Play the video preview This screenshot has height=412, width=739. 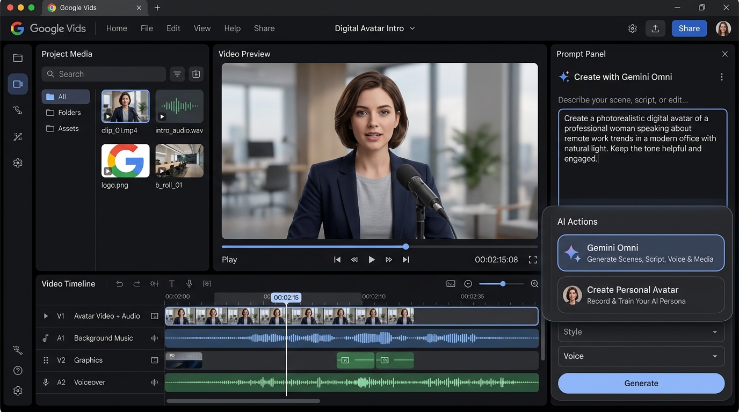(x=372, y=260)
